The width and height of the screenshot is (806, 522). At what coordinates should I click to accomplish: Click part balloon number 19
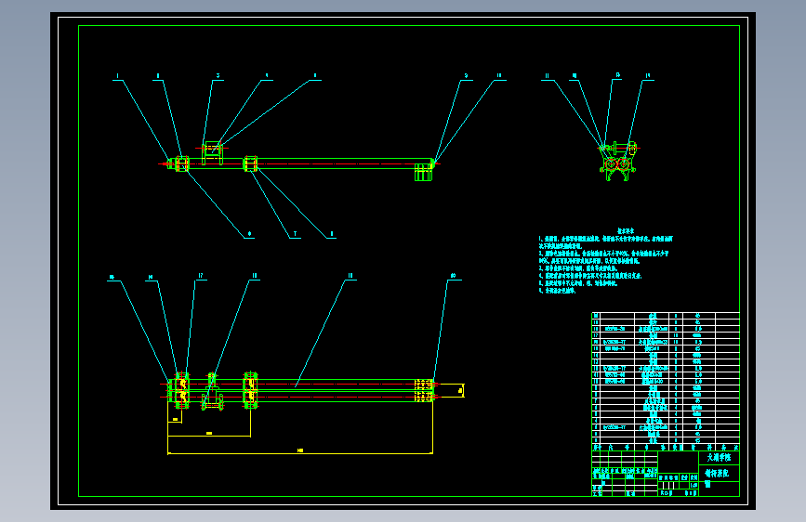point(350,276)
